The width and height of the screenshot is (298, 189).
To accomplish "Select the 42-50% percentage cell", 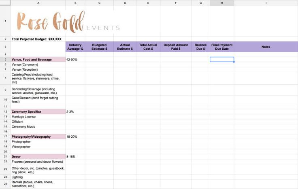I will 75,59.
